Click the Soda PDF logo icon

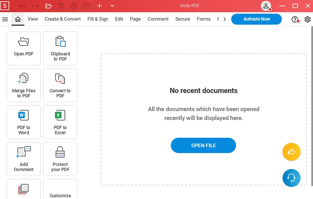coord(5,6)
